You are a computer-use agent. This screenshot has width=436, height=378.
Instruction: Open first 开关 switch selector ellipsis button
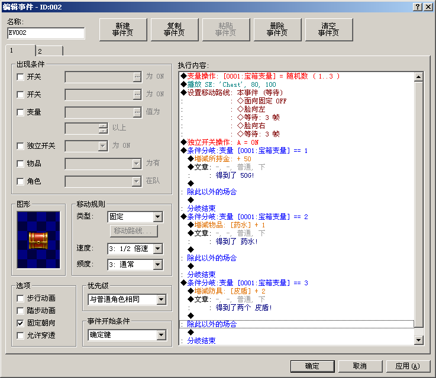(137, 77)
